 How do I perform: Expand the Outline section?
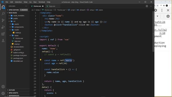[18, 90]
